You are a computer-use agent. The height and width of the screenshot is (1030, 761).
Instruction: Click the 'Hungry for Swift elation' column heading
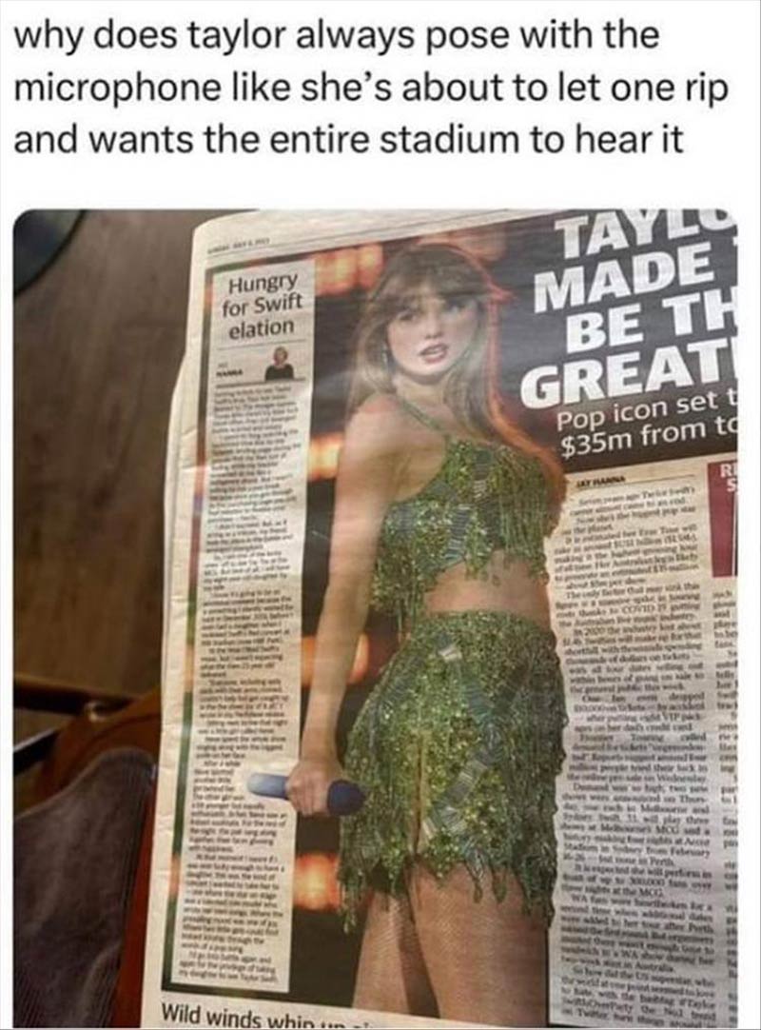click(x=263, y=306)
